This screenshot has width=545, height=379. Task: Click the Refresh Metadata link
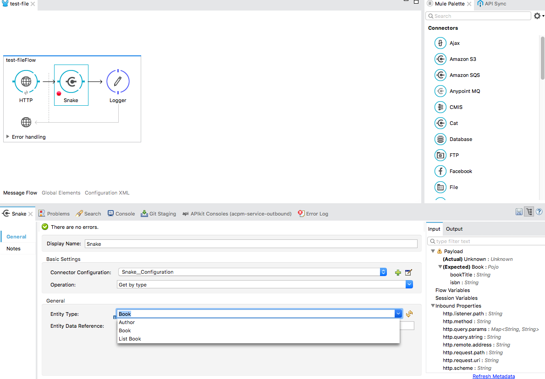(493, 376)
